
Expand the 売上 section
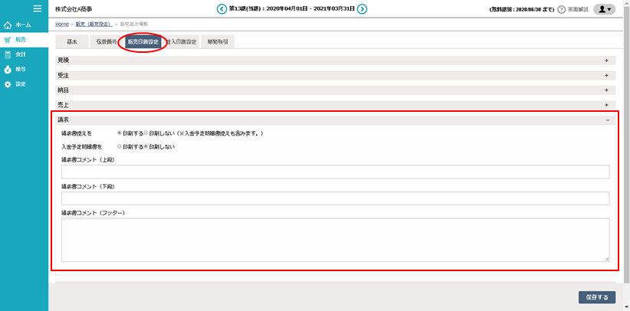[x=606, y=104]
